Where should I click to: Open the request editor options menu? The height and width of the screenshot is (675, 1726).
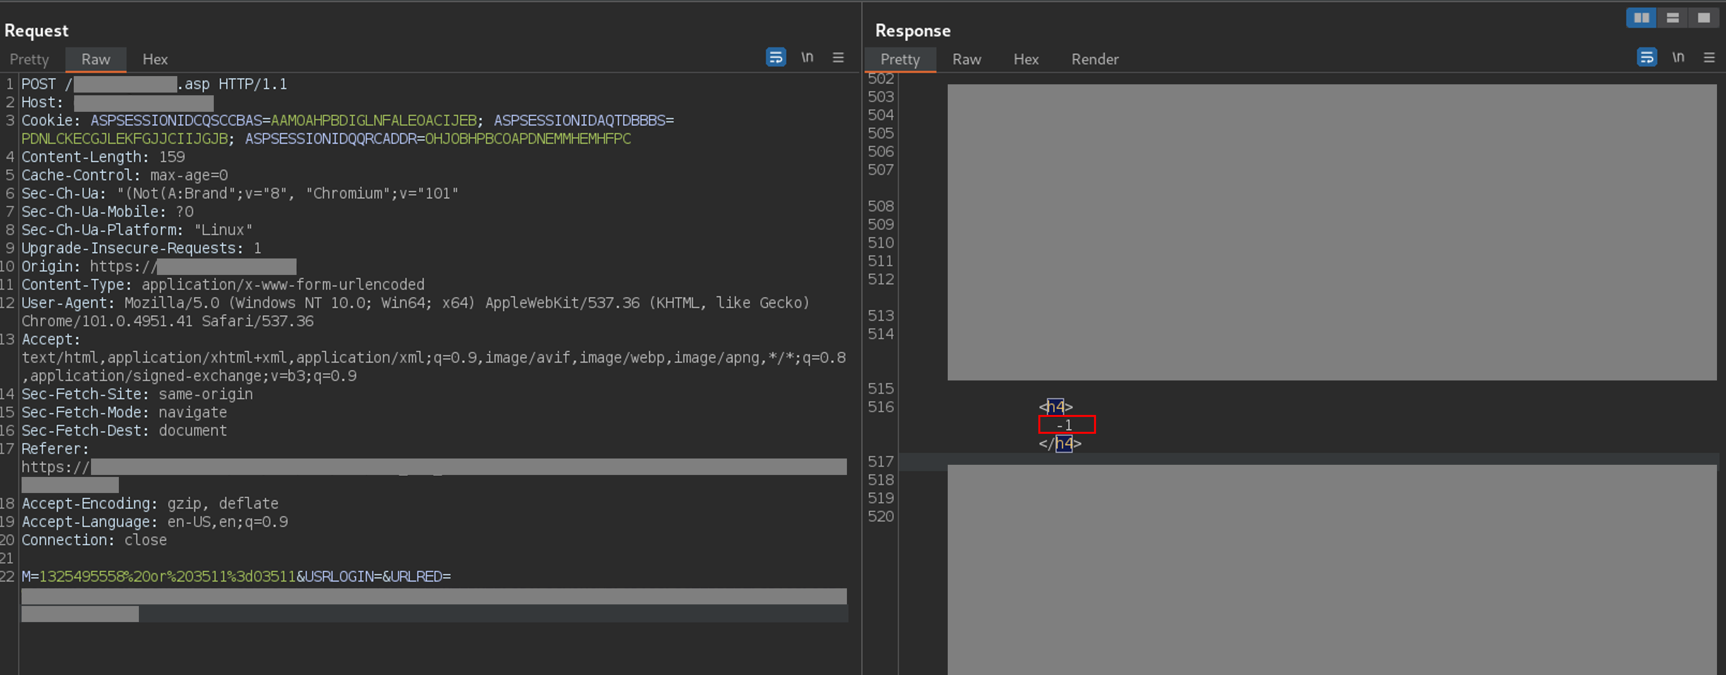tap(838, 58)
